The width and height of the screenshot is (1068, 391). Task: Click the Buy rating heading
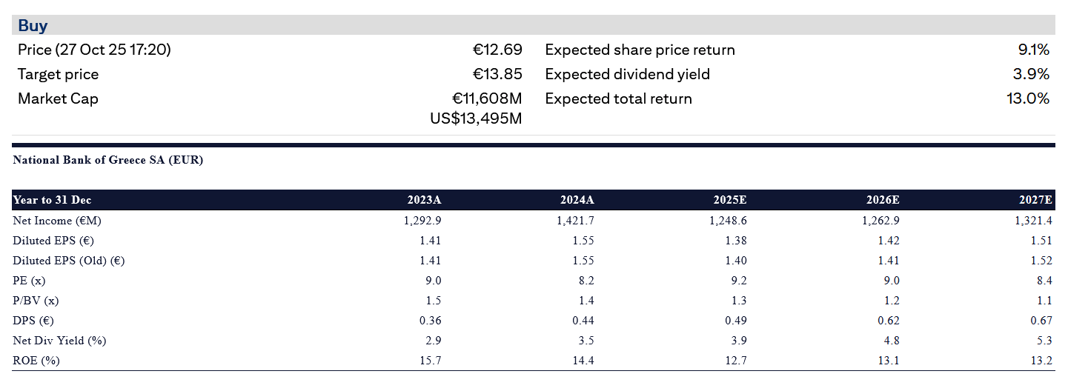point(33,26)
